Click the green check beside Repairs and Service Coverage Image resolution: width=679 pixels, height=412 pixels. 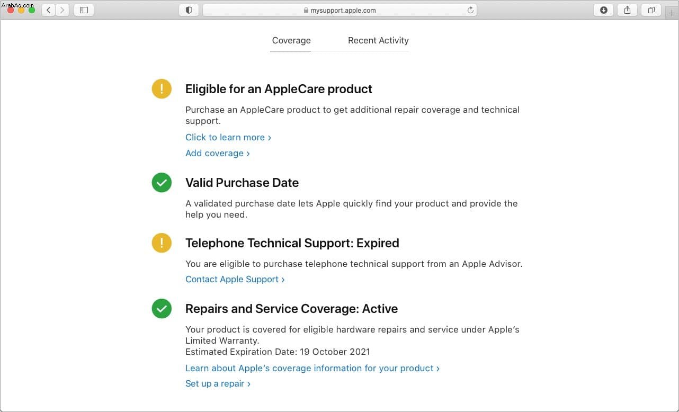pos(162,308)
